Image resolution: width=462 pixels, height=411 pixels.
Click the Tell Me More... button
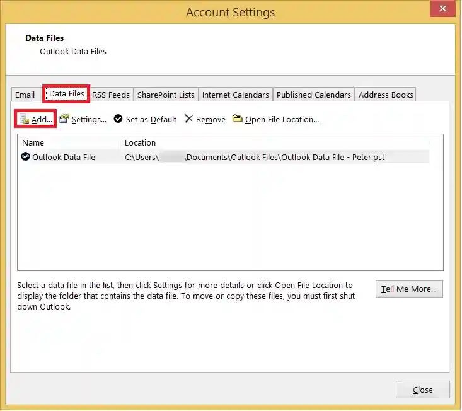point(409,289)
